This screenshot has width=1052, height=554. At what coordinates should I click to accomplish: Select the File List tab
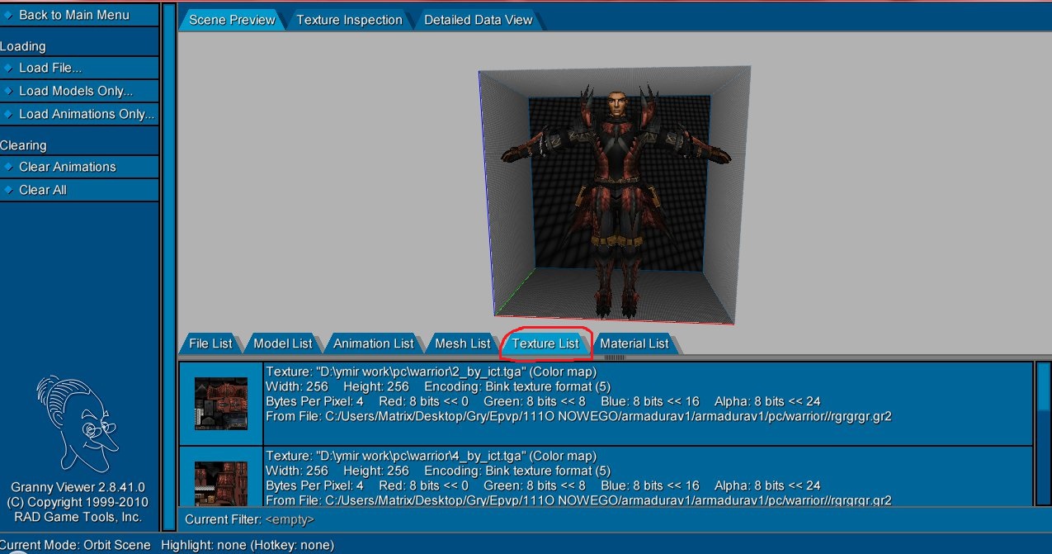(x=210, y=343)
